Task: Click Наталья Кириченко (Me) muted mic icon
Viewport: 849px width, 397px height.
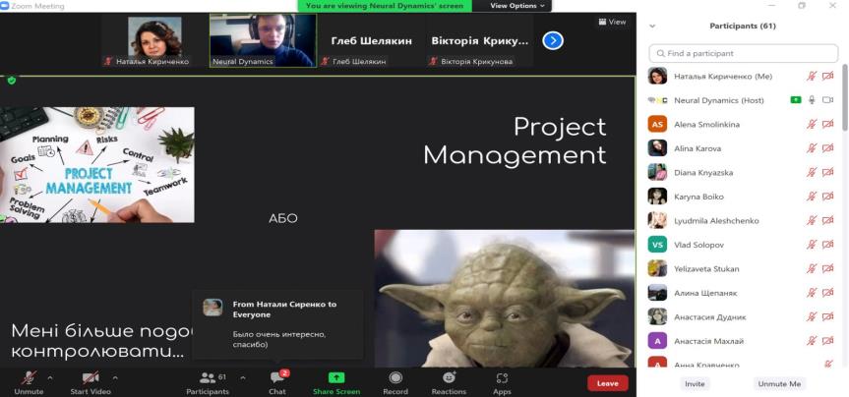Action: (x=811, y=77)
